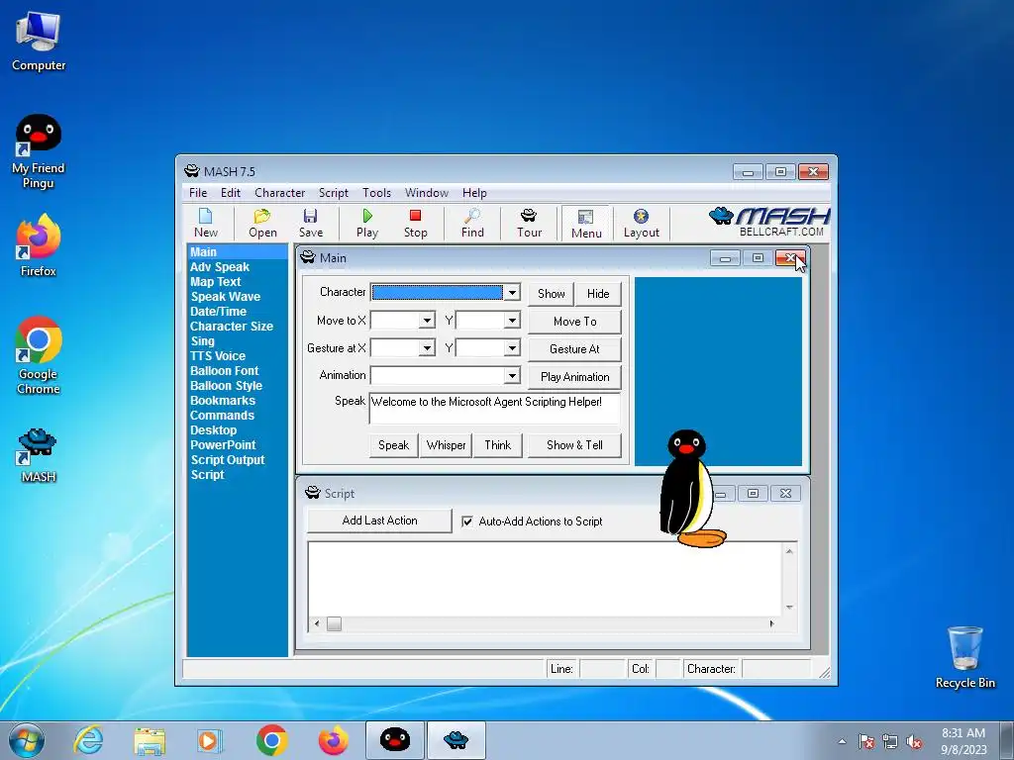Screen dimensions: 1014x760
Task: Play the script with the Play icon
Action: 367,223
